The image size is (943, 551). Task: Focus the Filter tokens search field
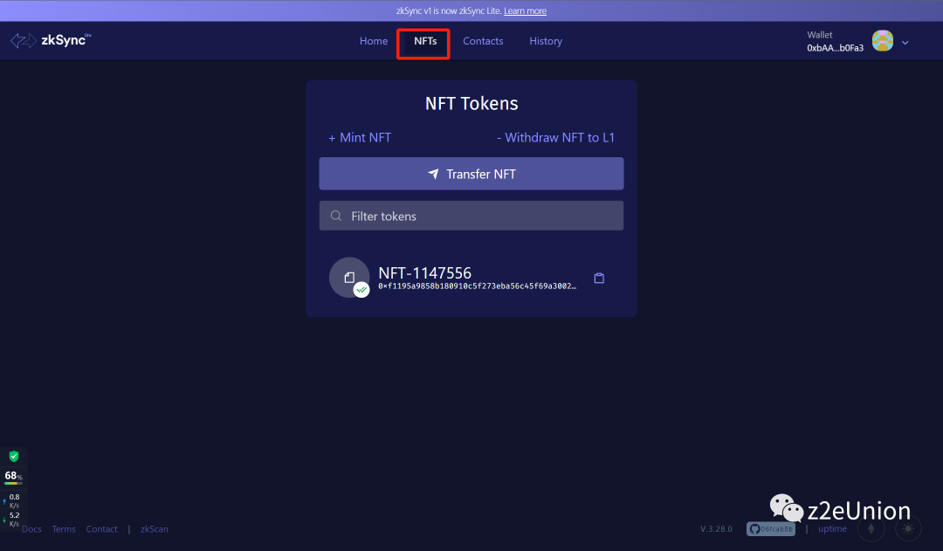[x=471, y=216]
